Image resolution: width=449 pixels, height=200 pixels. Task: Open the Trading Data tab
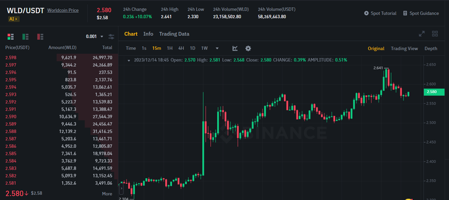[174, 34]
